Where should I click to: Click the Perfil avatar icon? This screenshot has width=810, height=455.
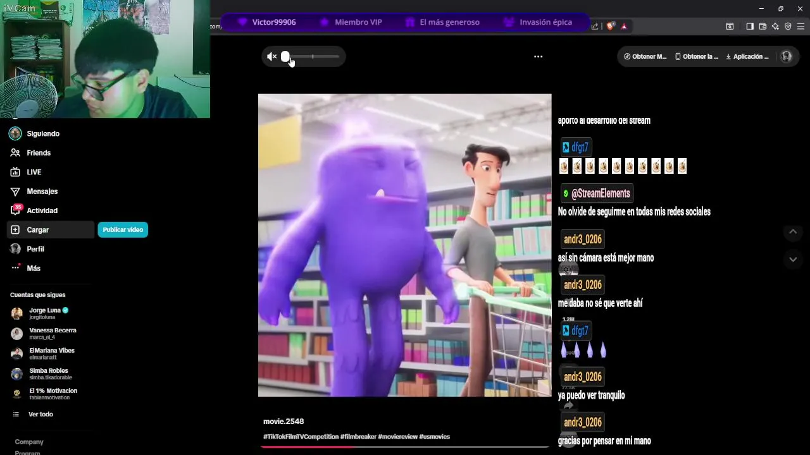[15, 249]
